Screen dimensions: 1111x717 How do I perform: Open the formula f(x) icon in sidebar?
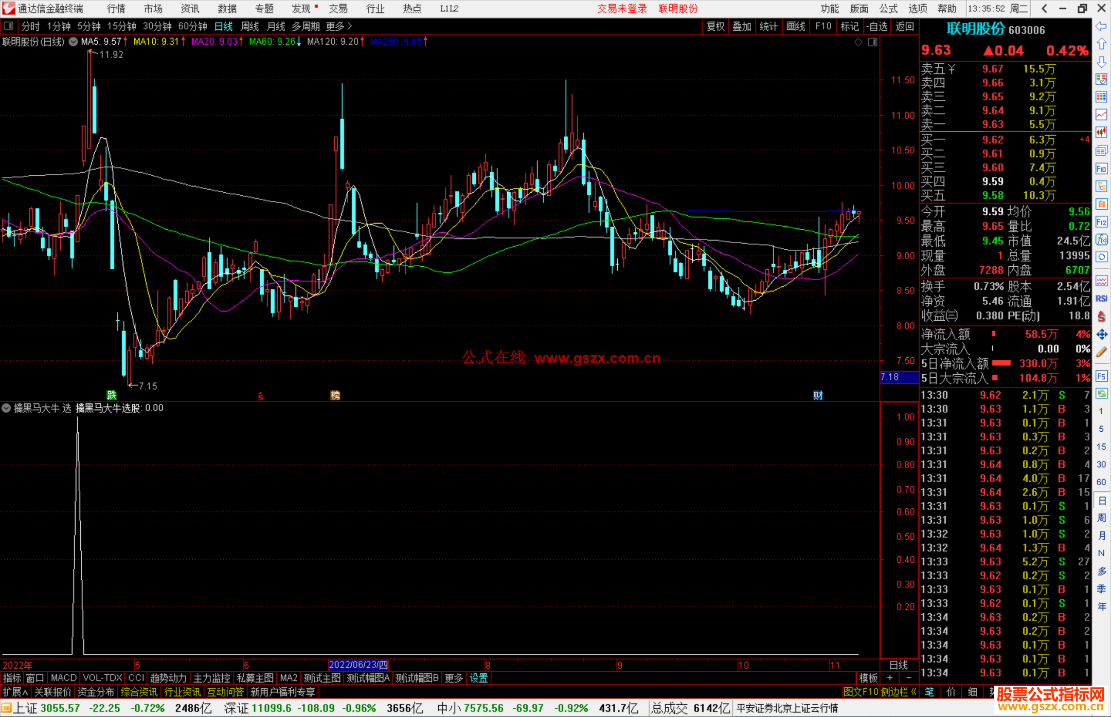click(1101, 240)
